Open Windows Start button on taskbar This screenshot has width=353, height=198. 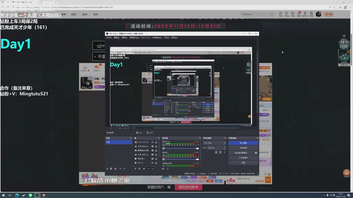[3, 195]
